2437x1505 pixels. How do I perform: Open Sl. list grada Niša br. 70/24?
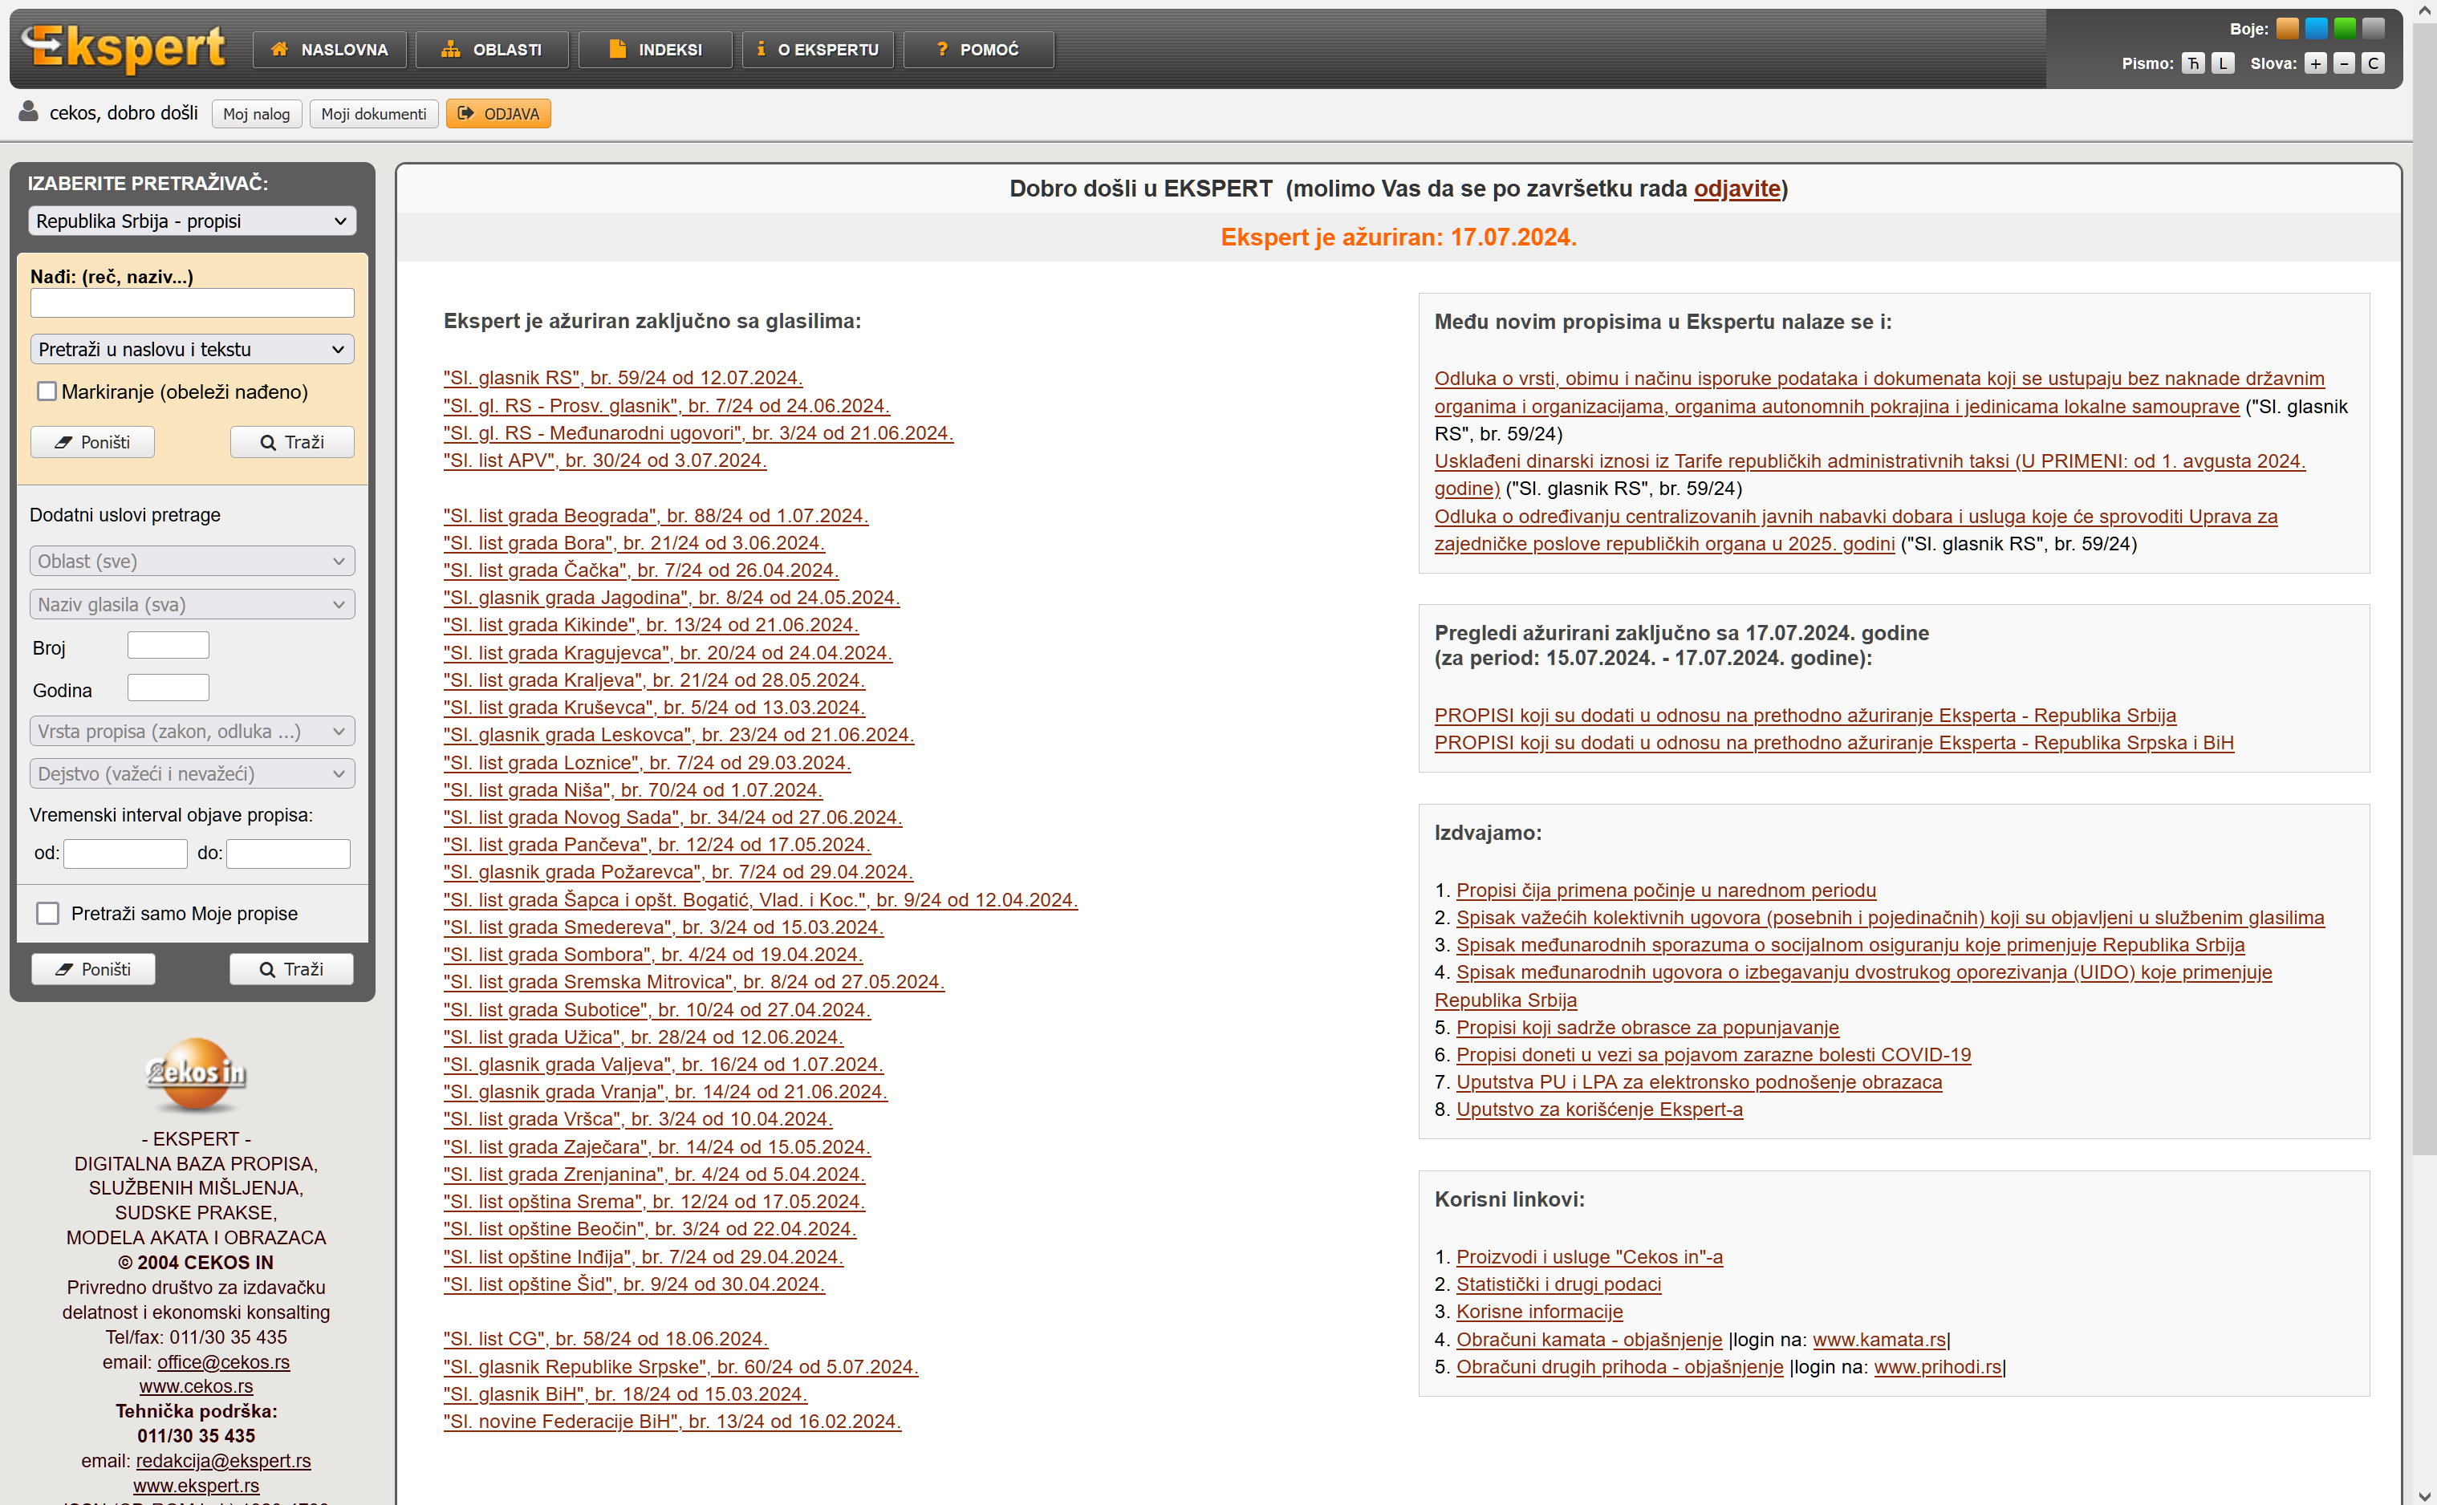pyautogui.click(x=633, y=789)
